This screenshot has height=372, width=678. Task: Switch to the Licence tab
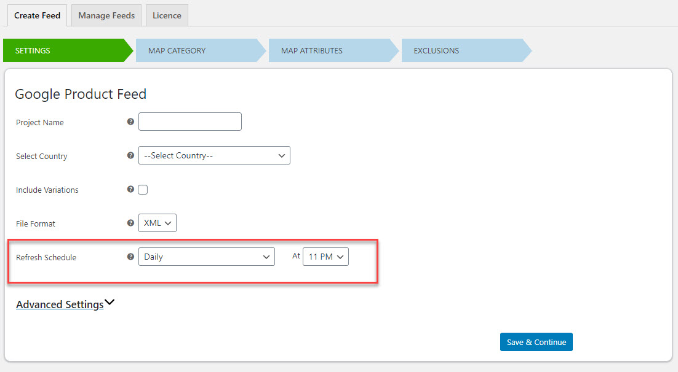point(167,15)
